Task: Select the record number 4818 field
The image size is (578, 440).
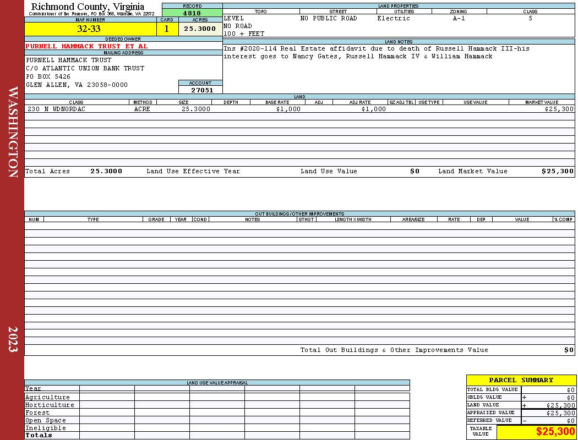Action: coord(192,13)
